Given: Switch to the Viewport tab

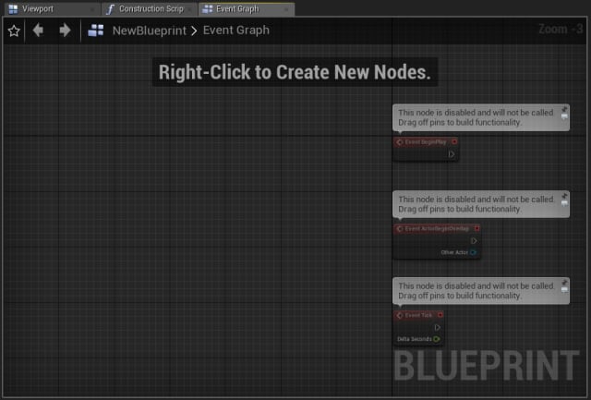Looking at the screenshot, I should pos(52,9).
